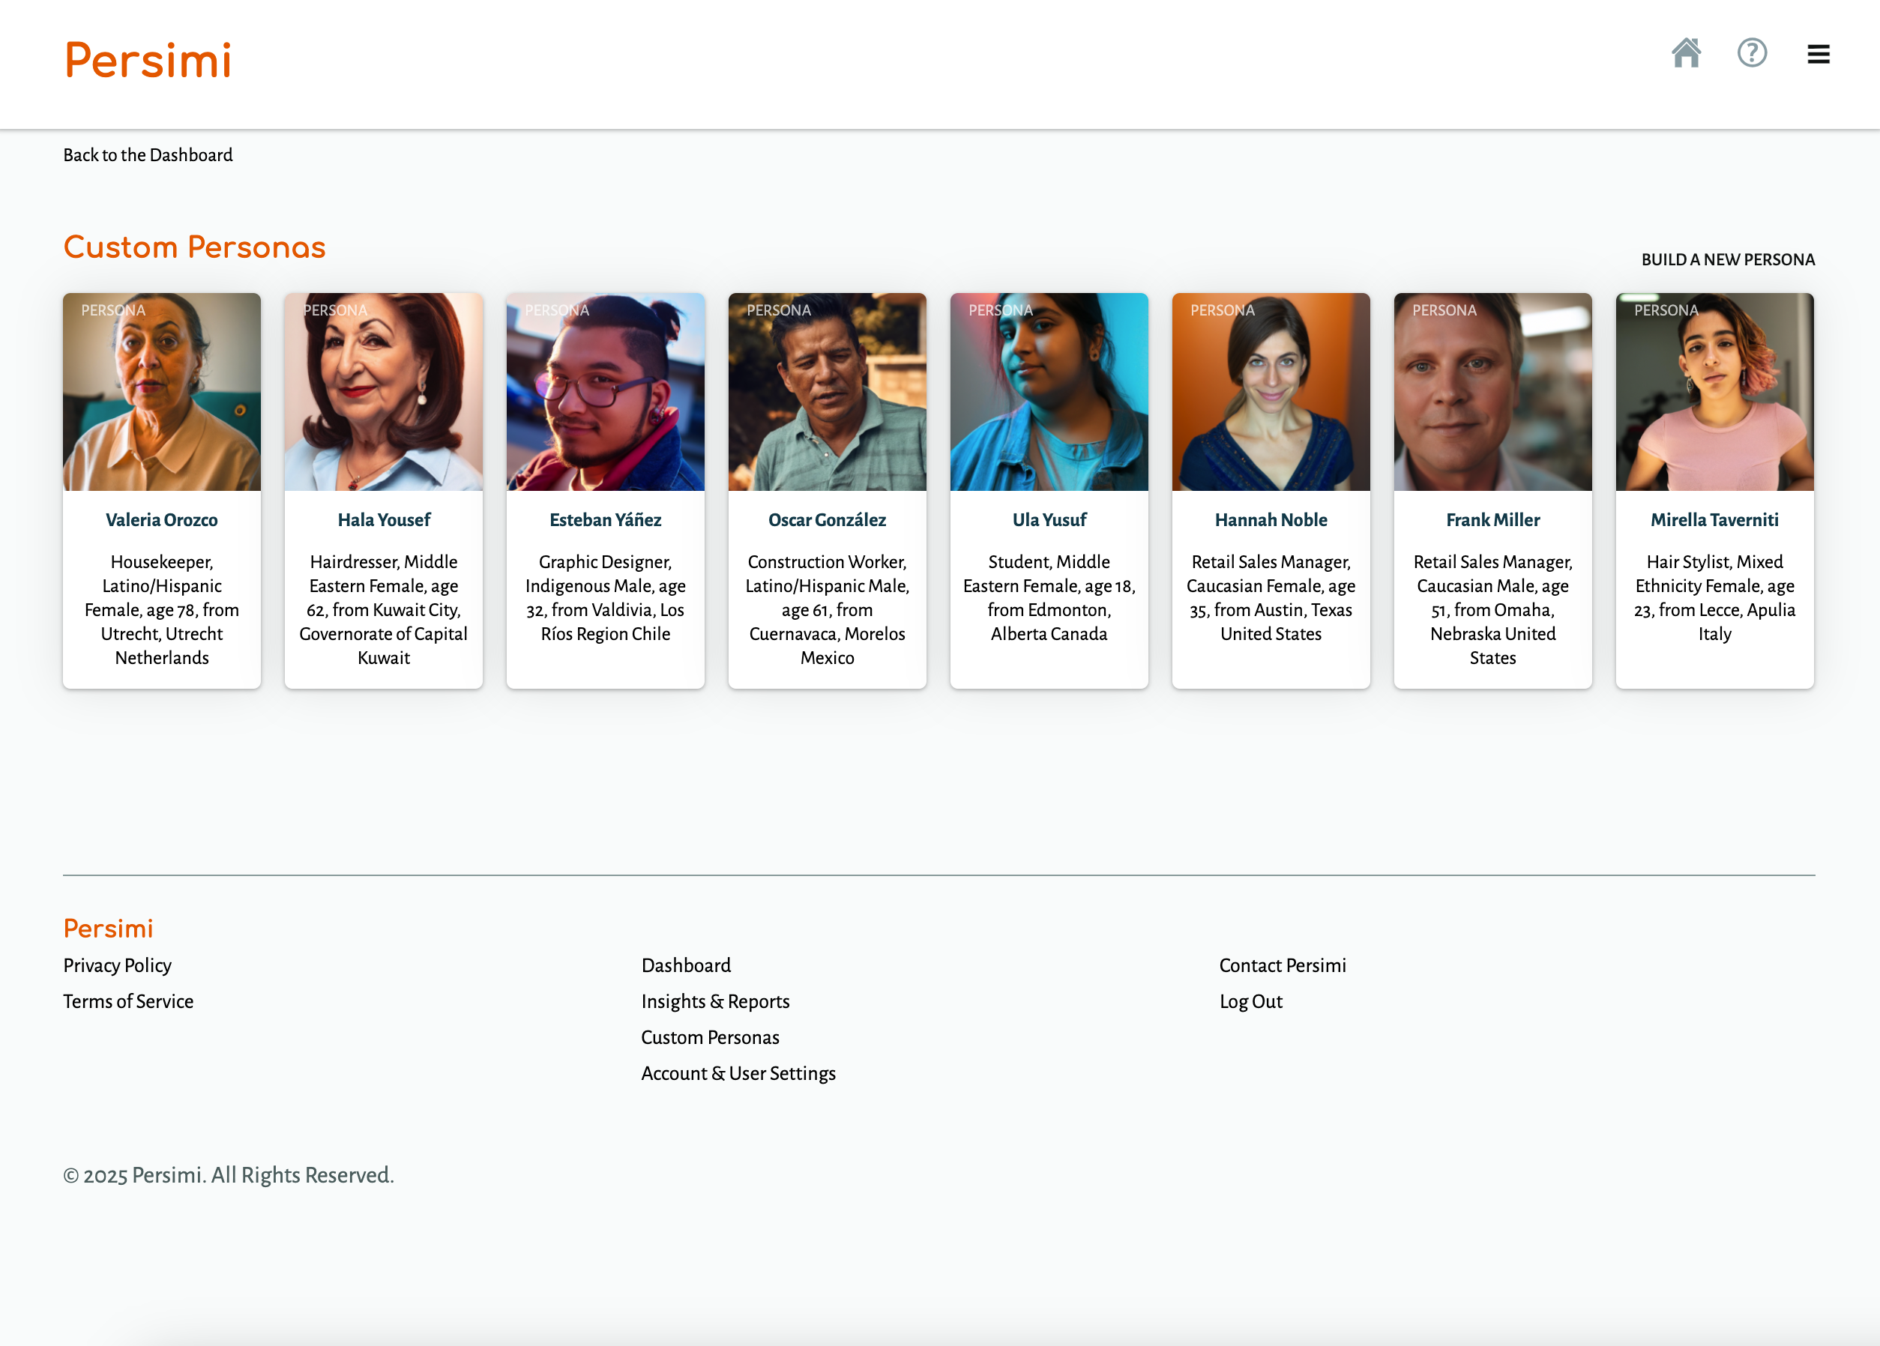Viewport: 1880px width, 1346px height.
Task: Click Construction Worker description from Cuernavaca
Action: click(x=828, y=609)
